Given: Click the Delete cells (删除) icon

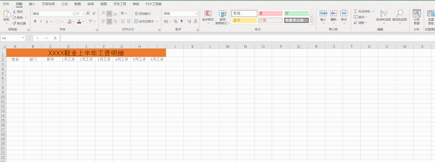Looking at the screenshot, I should (x=333, y=14).
